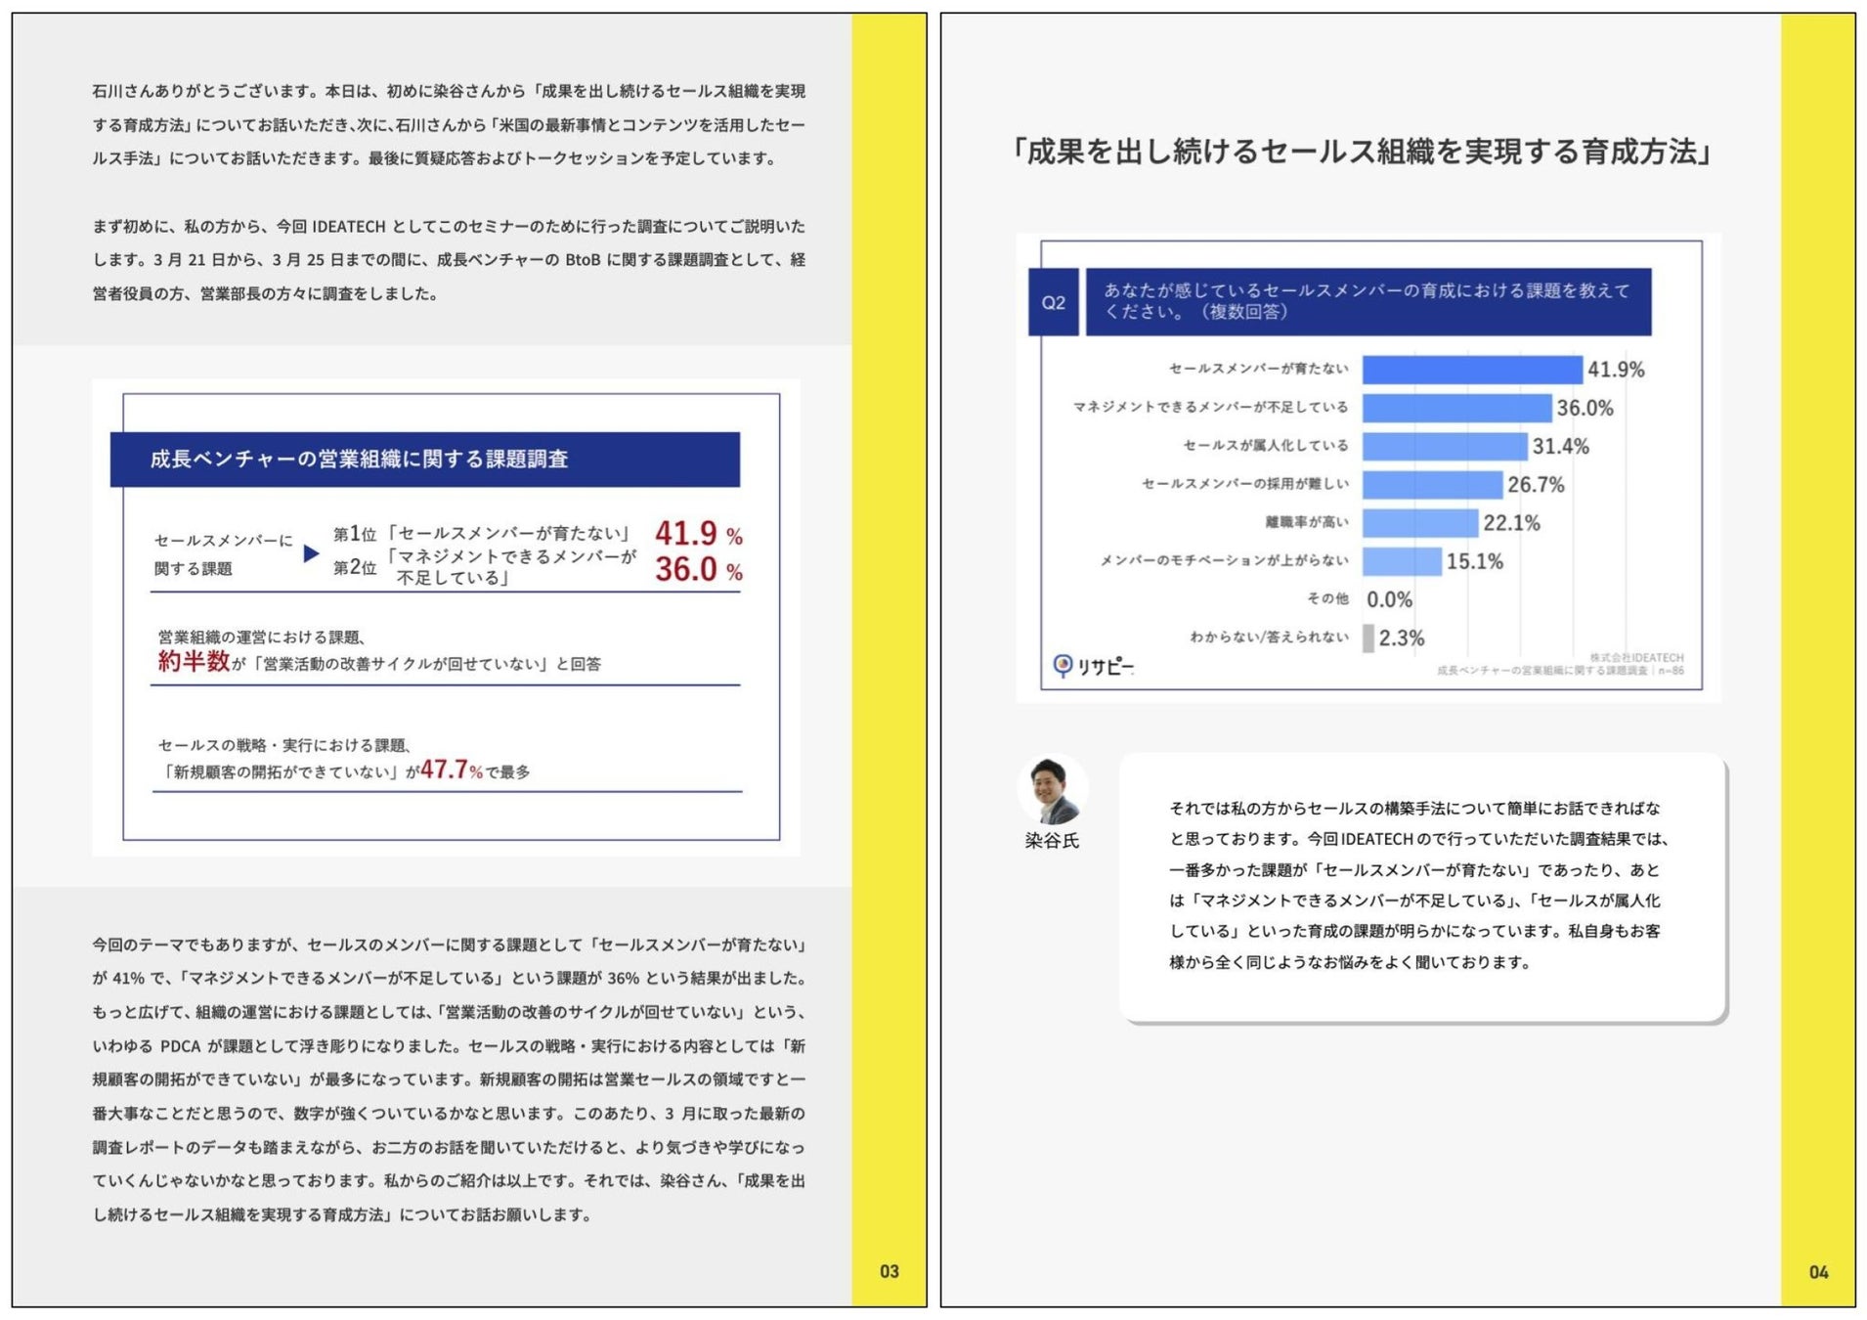The image size is (1867, 1320).
Task: Click the bar for セールスメンバーの採用が難しい
Action: point(1432,484)
